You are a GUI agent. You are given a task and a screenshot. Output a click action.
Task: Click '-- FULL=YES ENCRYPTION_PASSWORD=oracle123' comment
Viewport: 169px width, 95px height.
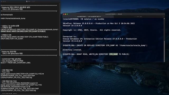[19, 83]
